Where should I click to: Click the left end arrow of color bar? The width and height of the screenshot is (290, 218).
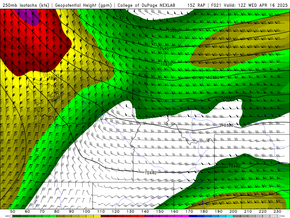[9, 216]
